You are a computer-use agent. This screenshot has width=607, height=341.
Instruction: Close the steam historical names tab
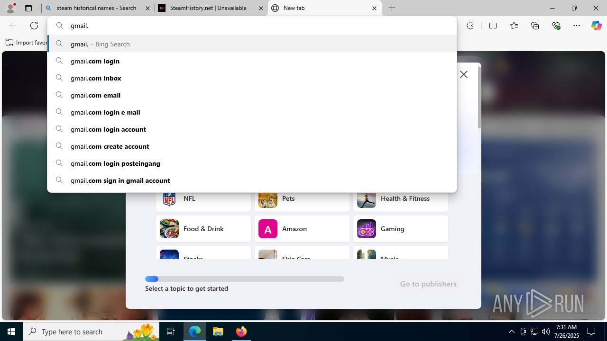point(147,8)
